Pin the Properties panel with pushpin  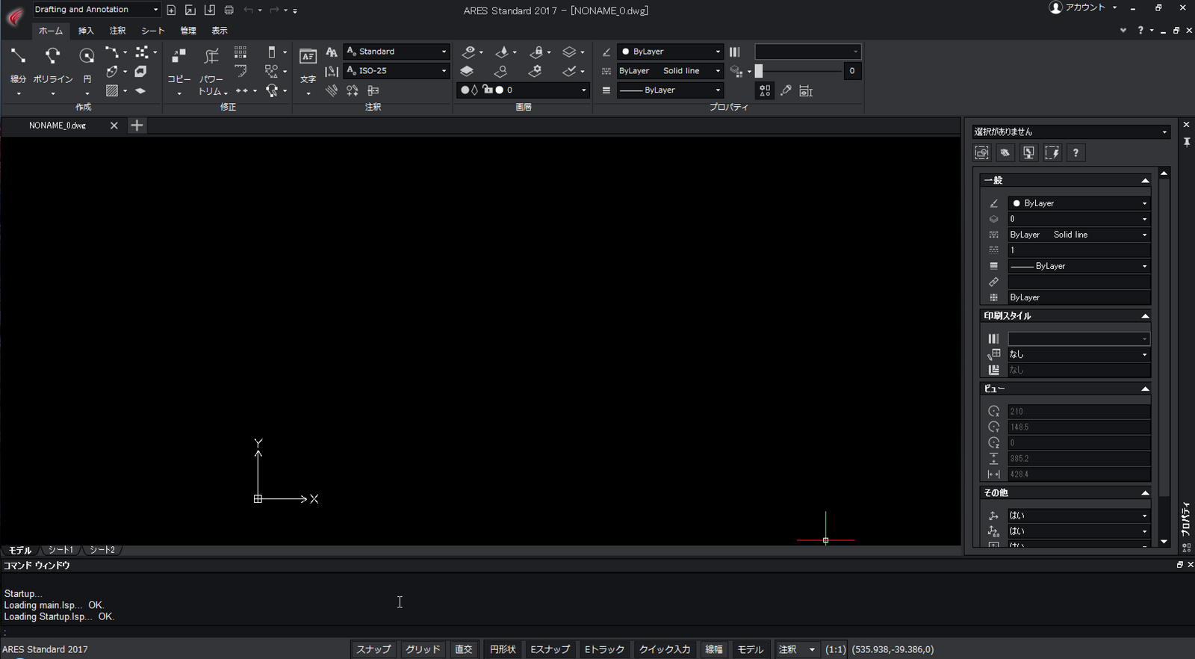click(1187, 142)
